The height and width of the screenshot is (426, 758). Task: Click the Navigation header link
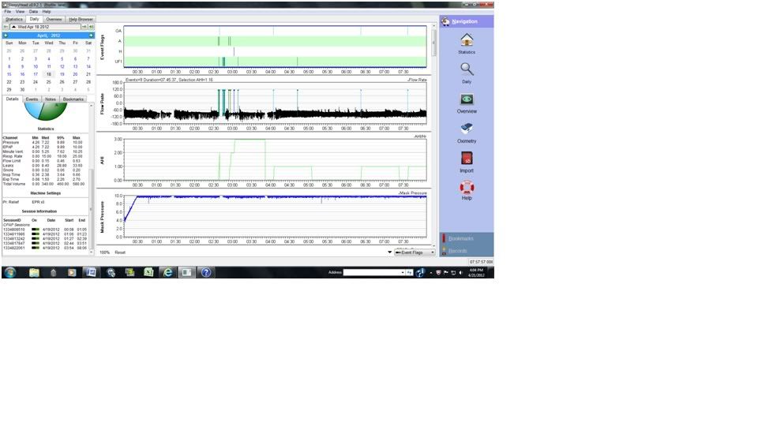coord(464,21)
